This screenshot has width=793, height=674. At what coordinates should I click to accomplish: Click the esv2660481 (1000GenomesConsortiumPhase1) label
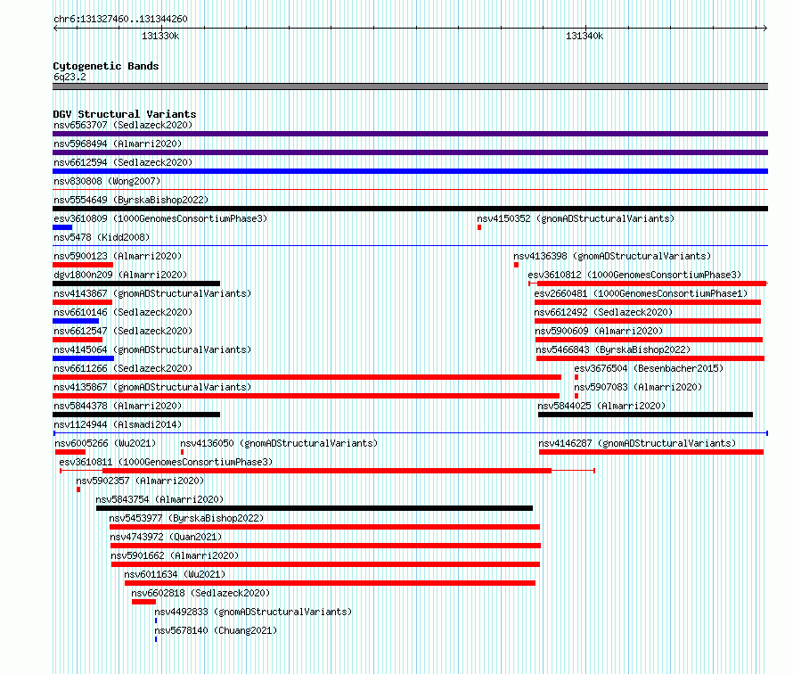[641, 293]
